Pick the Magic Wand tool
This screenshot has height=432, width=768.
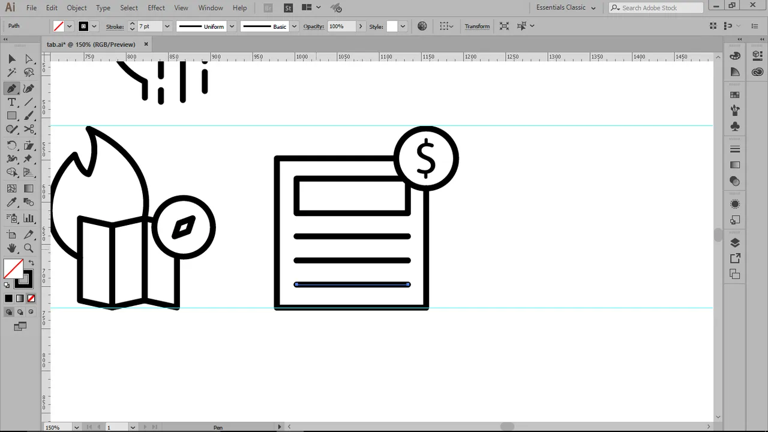pos(11,73)
